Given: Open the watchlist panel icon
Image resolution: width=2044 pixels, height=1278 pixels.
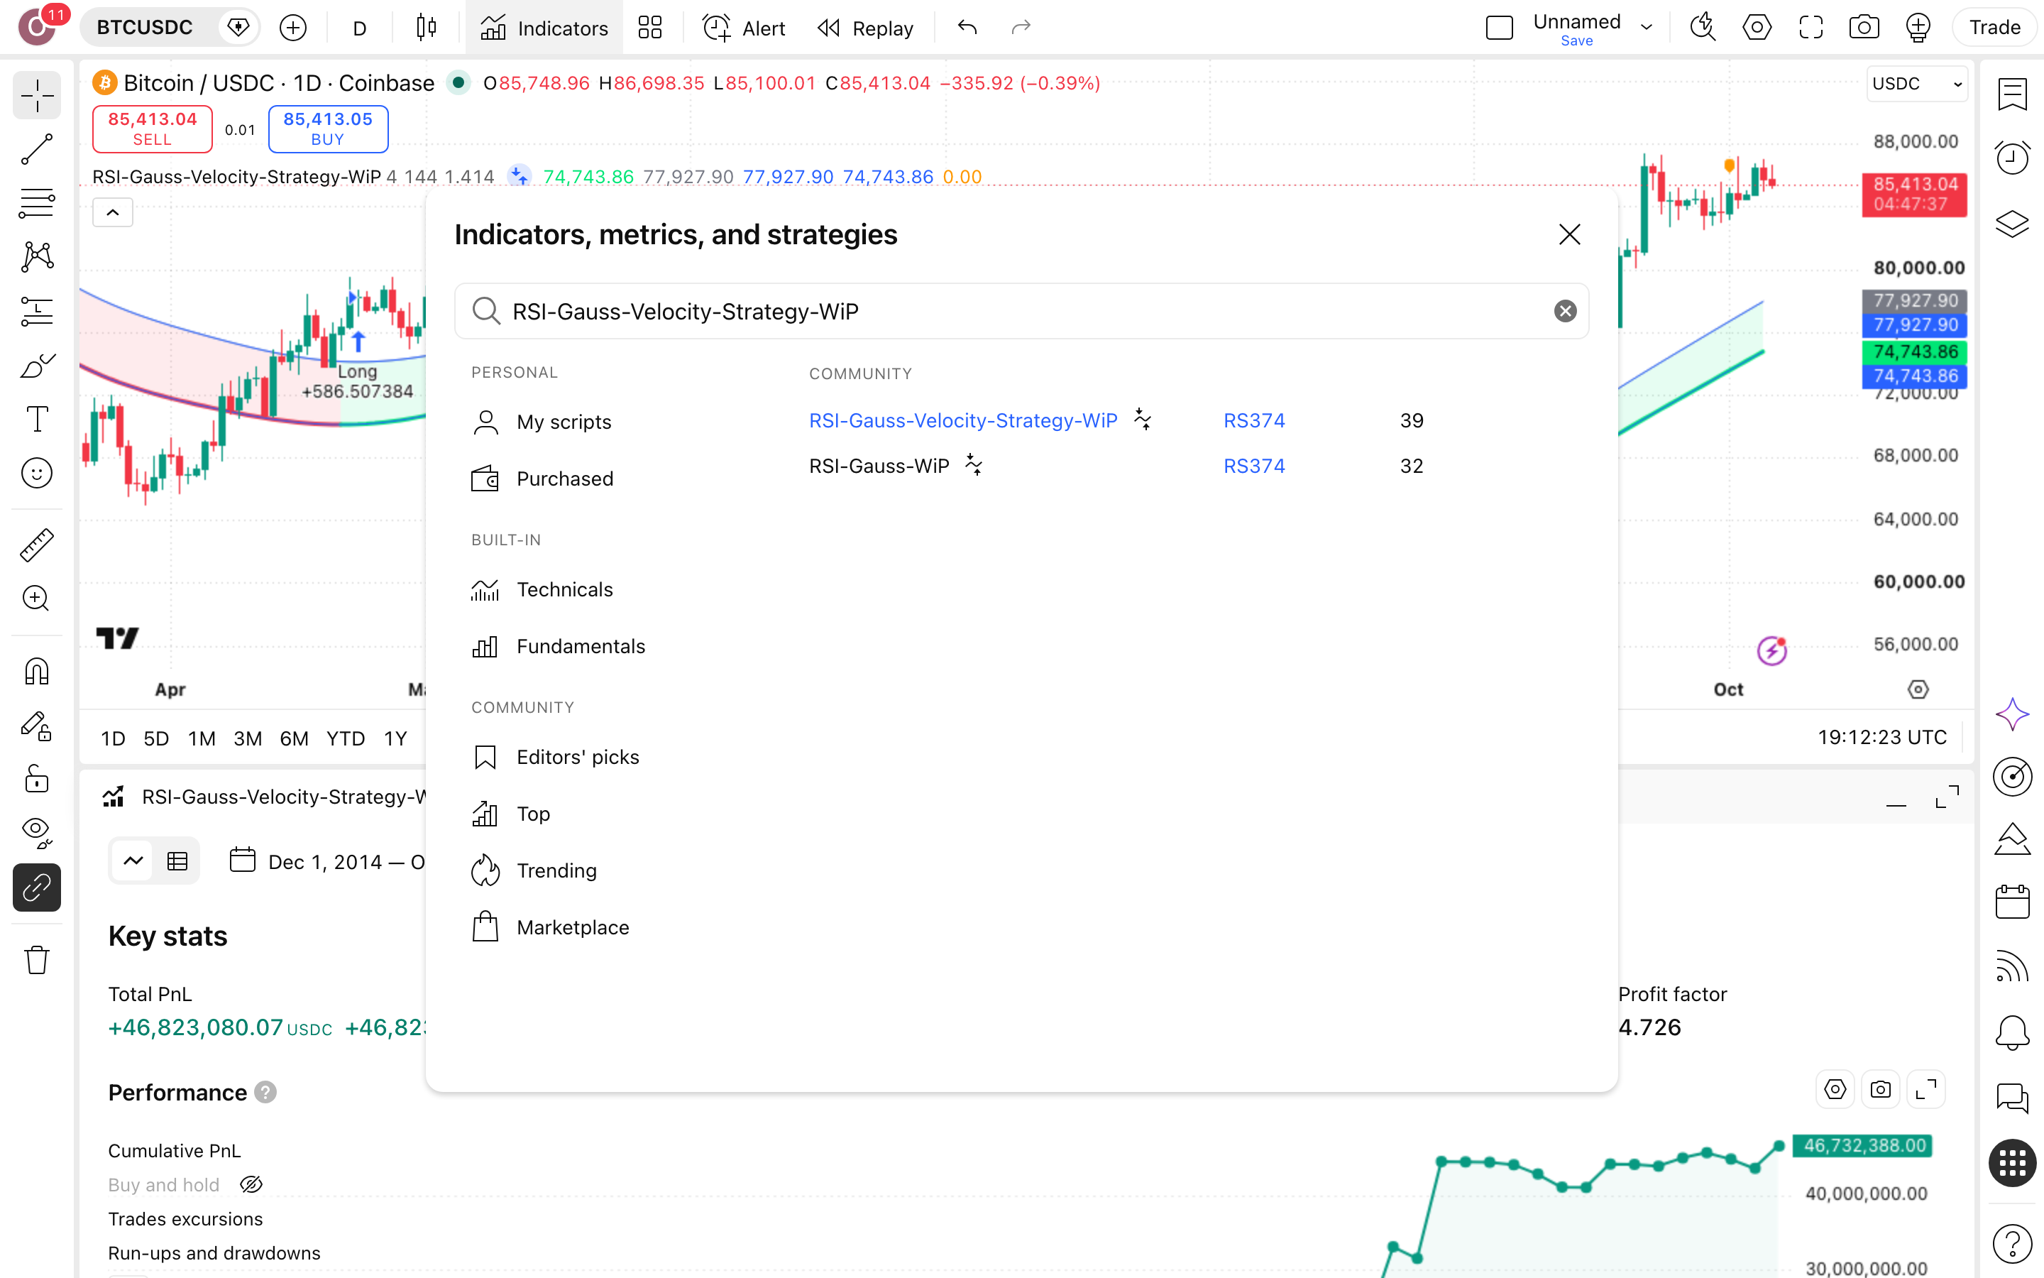Looking at the screenshot, I should (2013, 94).
